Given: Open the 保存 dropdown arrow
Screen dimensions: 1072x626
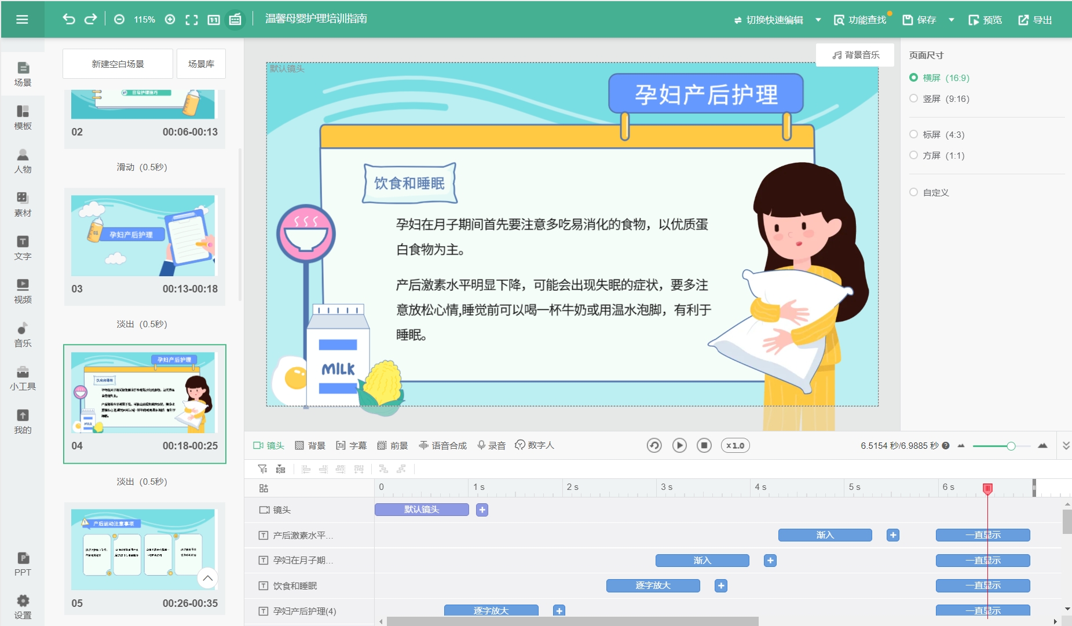Looking at the screenshot, I should coord(951,20).
